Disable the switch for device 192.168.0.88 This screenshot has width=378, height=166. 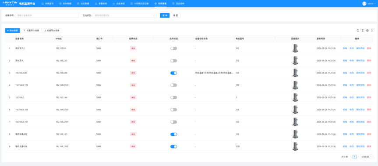173,73
